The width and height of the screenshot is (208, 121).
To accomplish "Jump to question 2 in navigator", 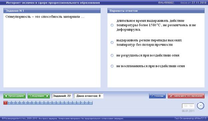I will (9, 103).
